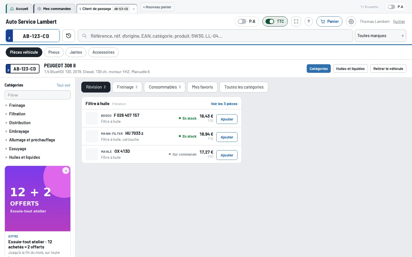This screenshot has height=257, width=412.
Task: Focus the reference search input field
Action: pos(215,36)
